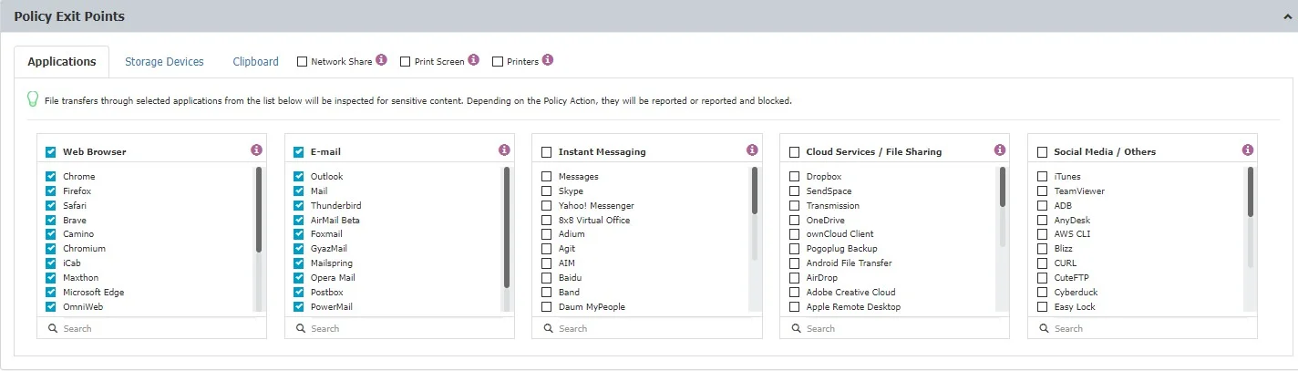
Task: Show info for Cloud Services / File Sharing
Action: tap(1000, 149)
